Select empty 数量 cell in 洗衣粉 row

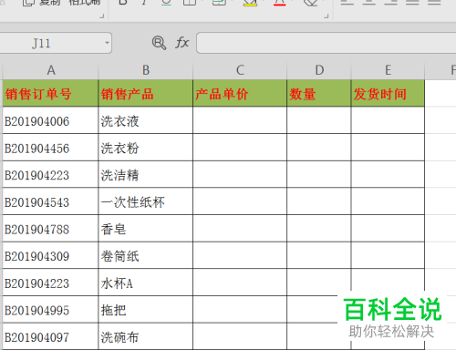[x=319, y=148]
